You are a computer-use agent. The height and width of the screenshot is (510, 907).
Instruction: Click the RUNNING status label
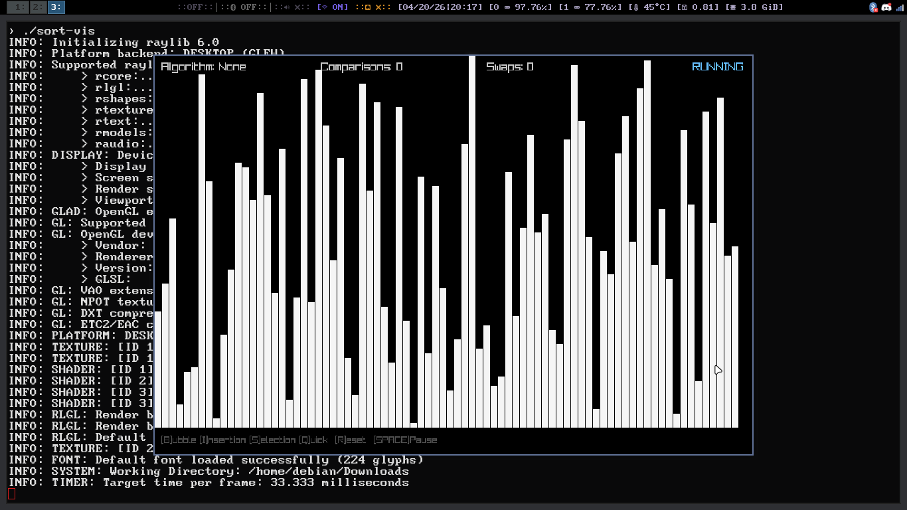pos(718,66)
